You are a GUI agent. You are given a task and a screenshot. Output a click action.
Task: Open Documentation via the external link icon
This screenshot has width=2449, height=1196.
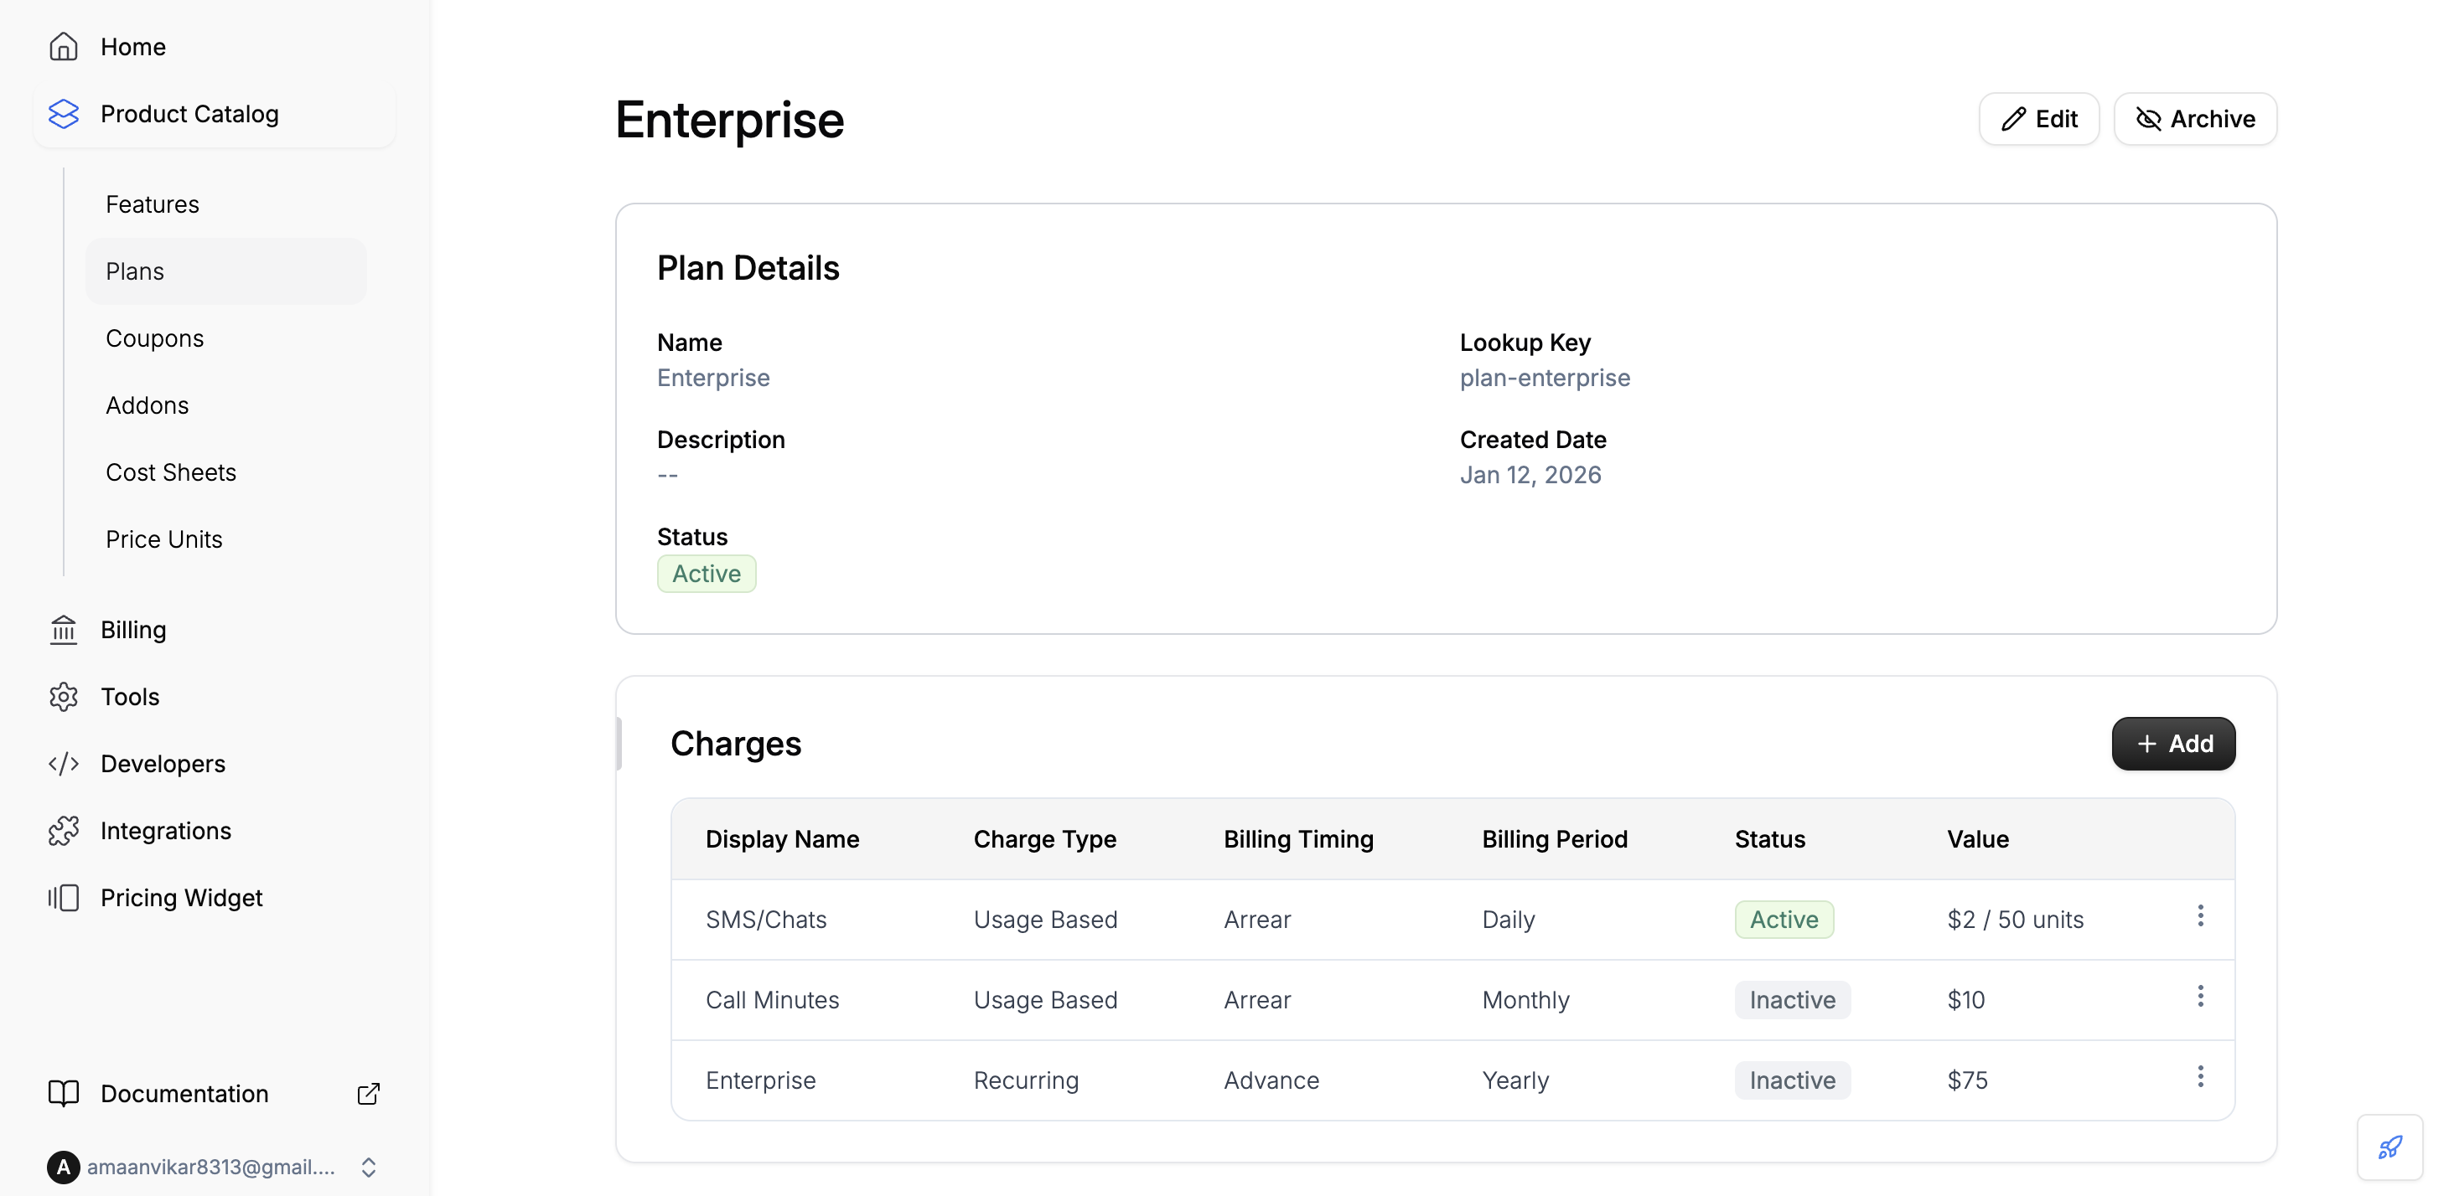368,1094
